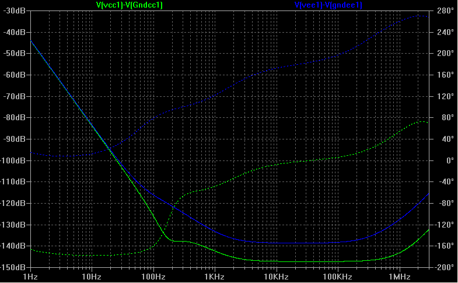Click the 80° phase axis label

coord(447,118)
